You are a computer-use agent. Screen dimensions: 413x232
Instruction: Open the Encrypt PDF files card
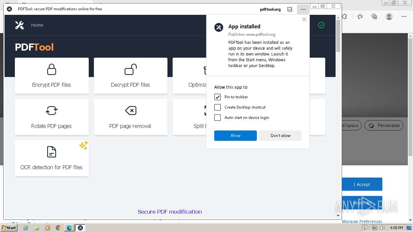[x=52, y=76]
